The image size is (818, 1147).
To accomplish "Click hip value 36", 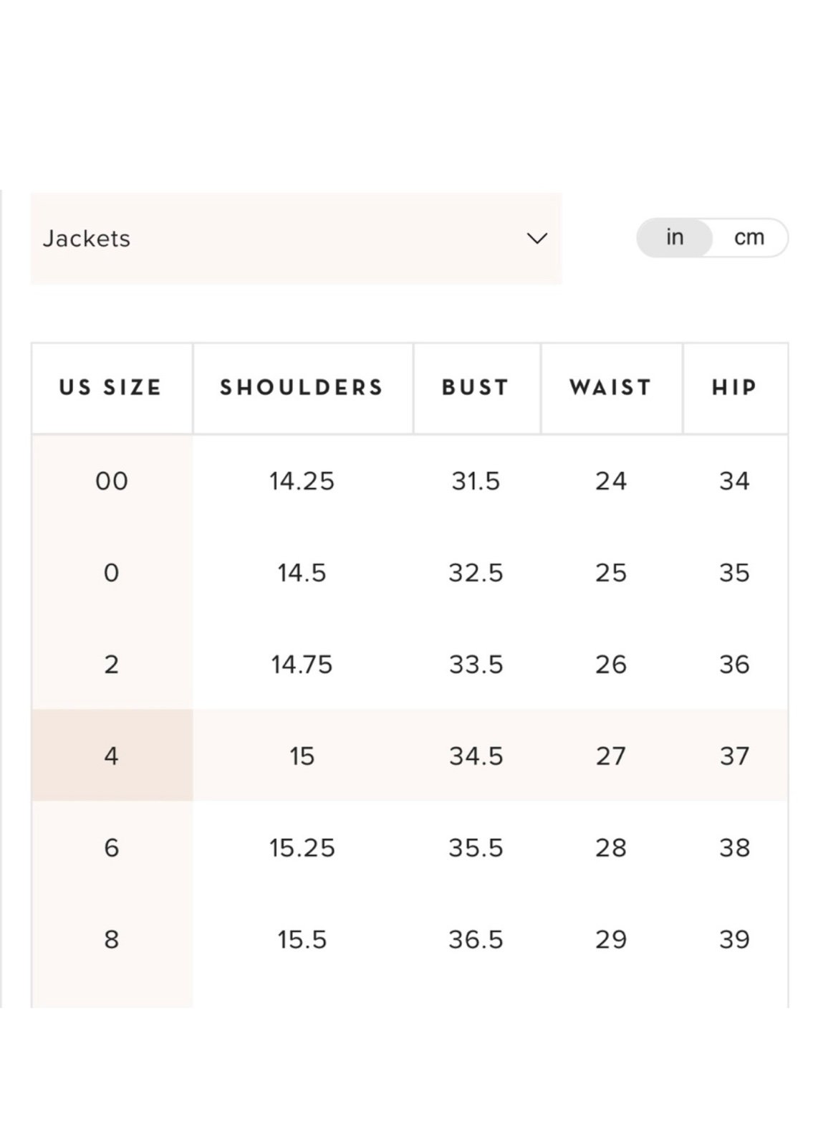I will coord(735,665).
